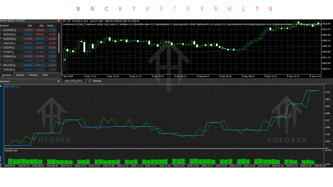Switch to the Symbols tab
333x187 pixels.
[7, 75]
